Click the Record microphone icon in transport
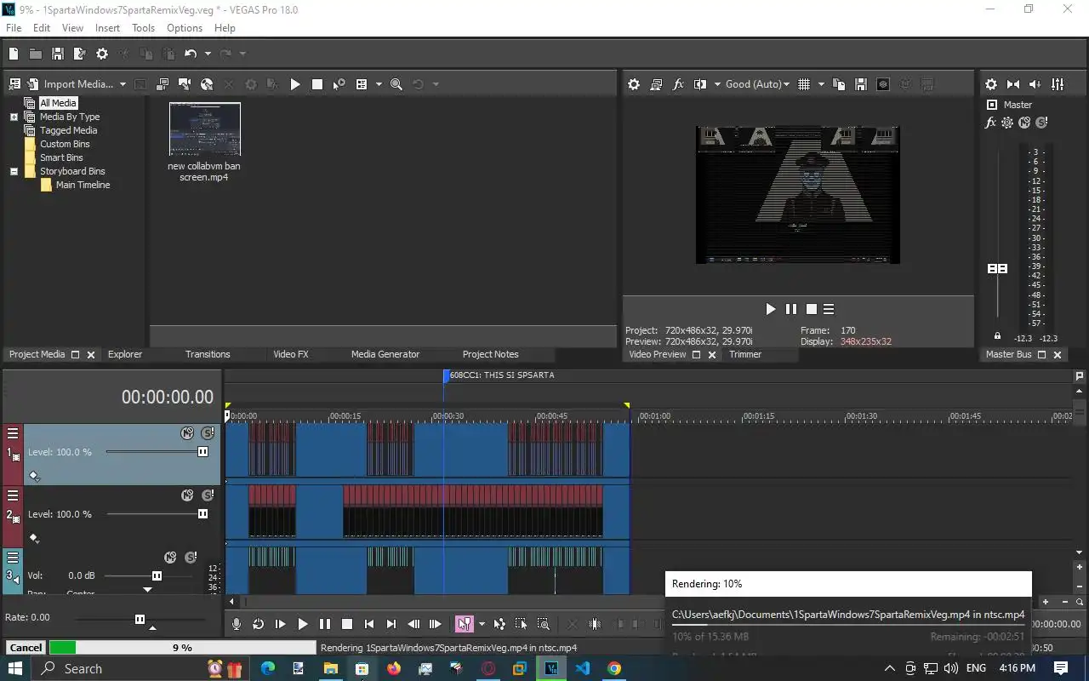The height and width of the screenshot is (681, 1089). [x=237, y=624]
